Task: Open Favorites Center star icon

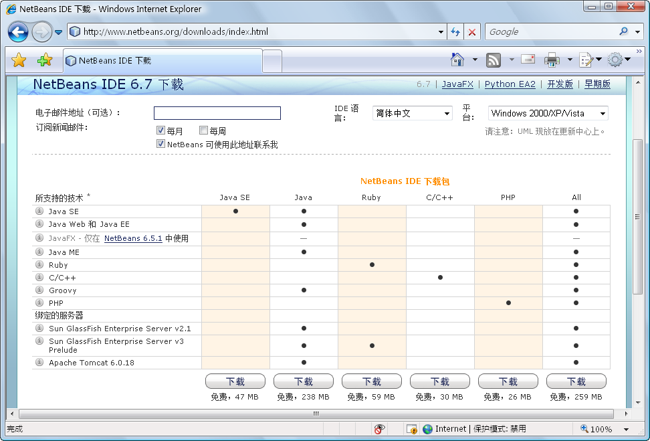Action: pos(19,60)
